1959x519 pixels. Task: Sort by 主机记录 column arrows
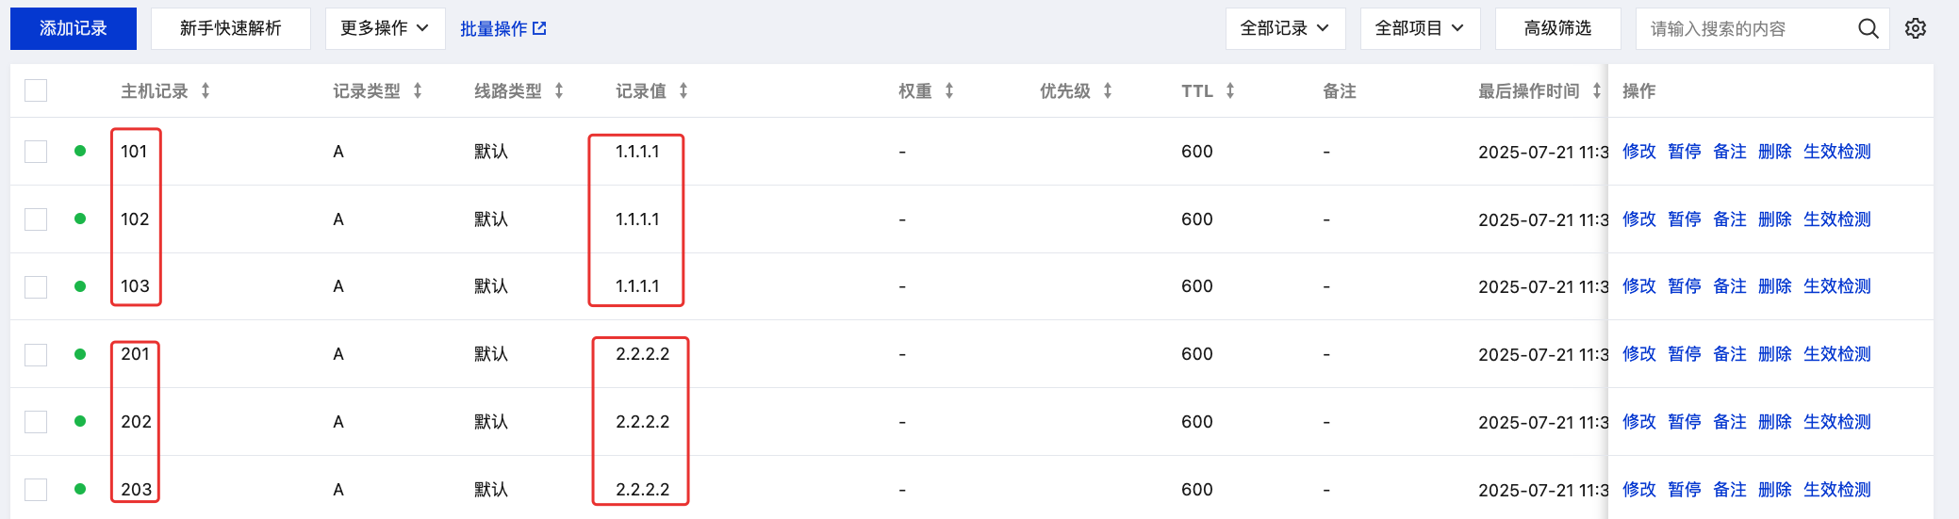pyautogui.click(x=206, y=90)
